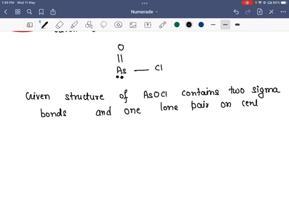Tap the handwritten word "bonds"

tap(54, 113)
